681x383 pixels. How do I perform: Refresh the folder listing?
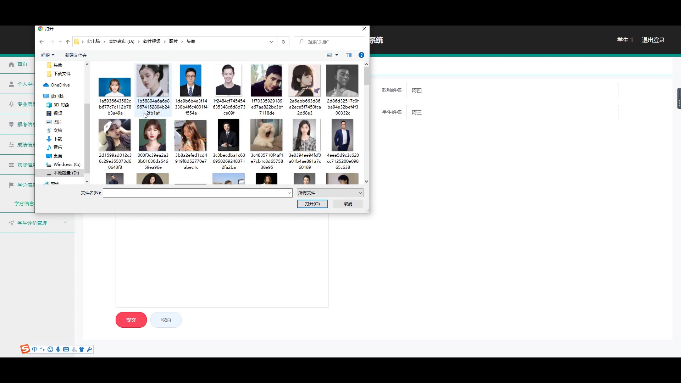283,42
